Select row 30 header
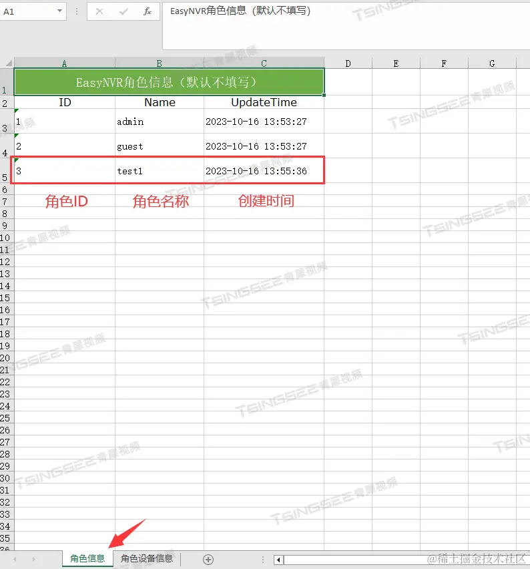Viewport: 530px width, 569px height. [7, 478]
